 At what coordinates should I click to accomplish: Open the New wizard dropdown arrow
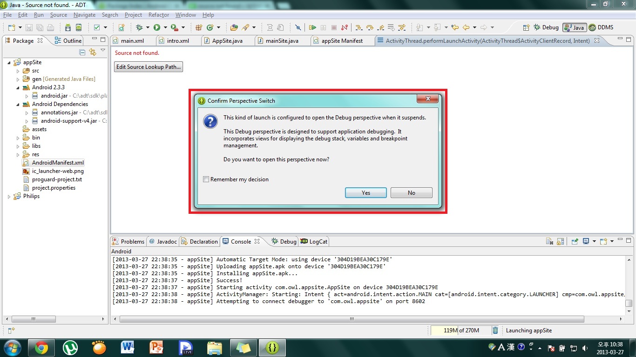[20, 27]
